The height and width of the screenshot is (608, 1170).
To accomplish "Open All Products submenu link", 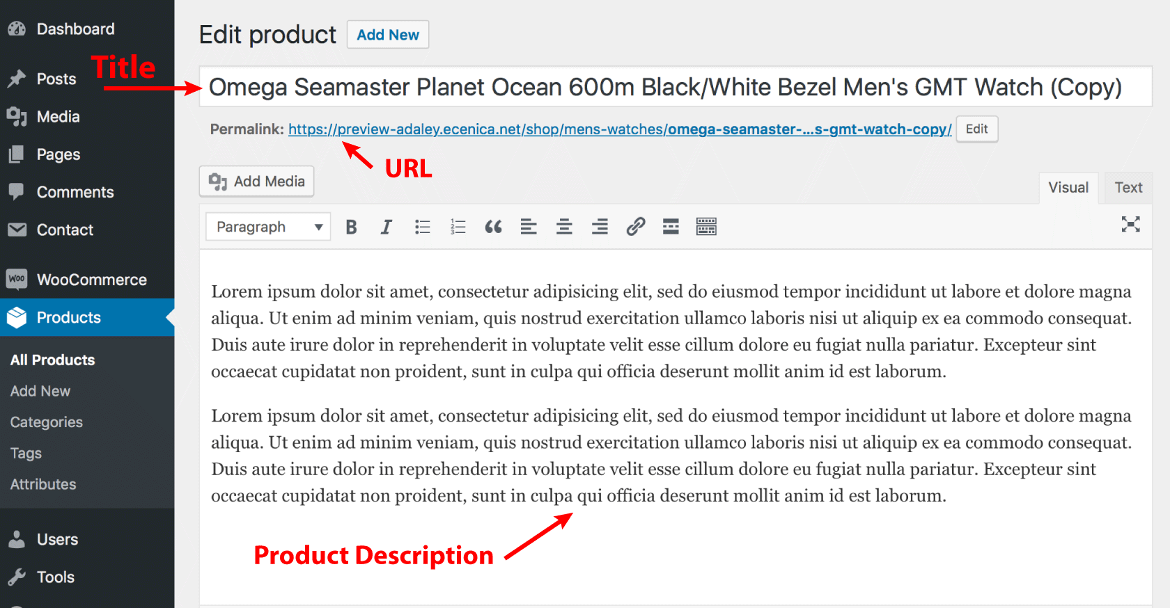I will click(53, 360).
